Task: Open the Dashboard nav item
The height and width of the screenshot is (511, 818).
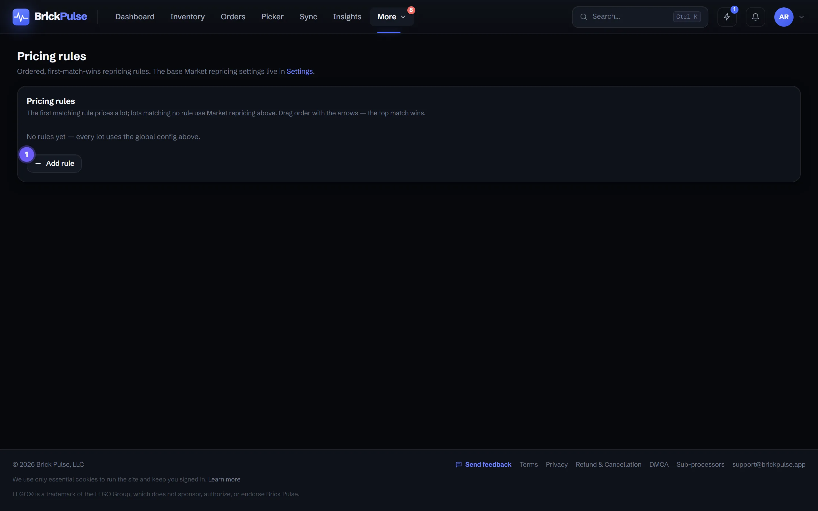Action: coord(135,17)
